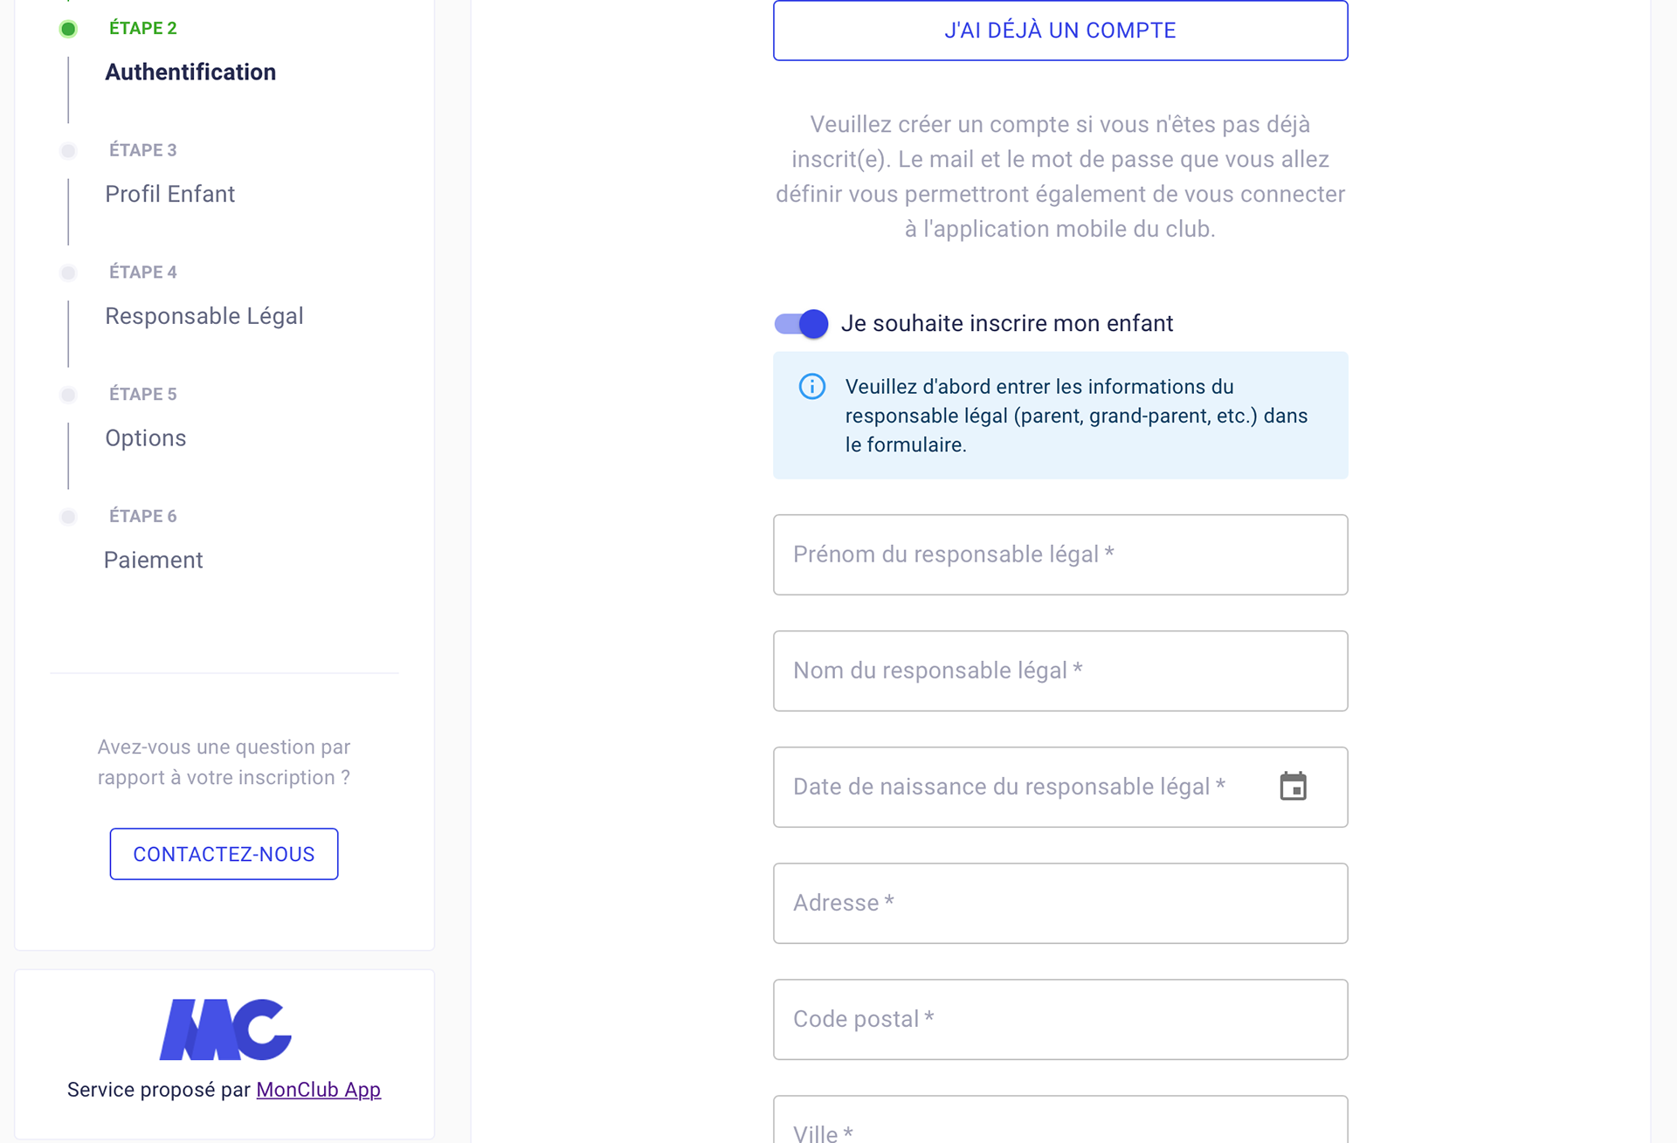Click the Étape 3 step indicator dot

pyautogui.click(x=68, y=151)
